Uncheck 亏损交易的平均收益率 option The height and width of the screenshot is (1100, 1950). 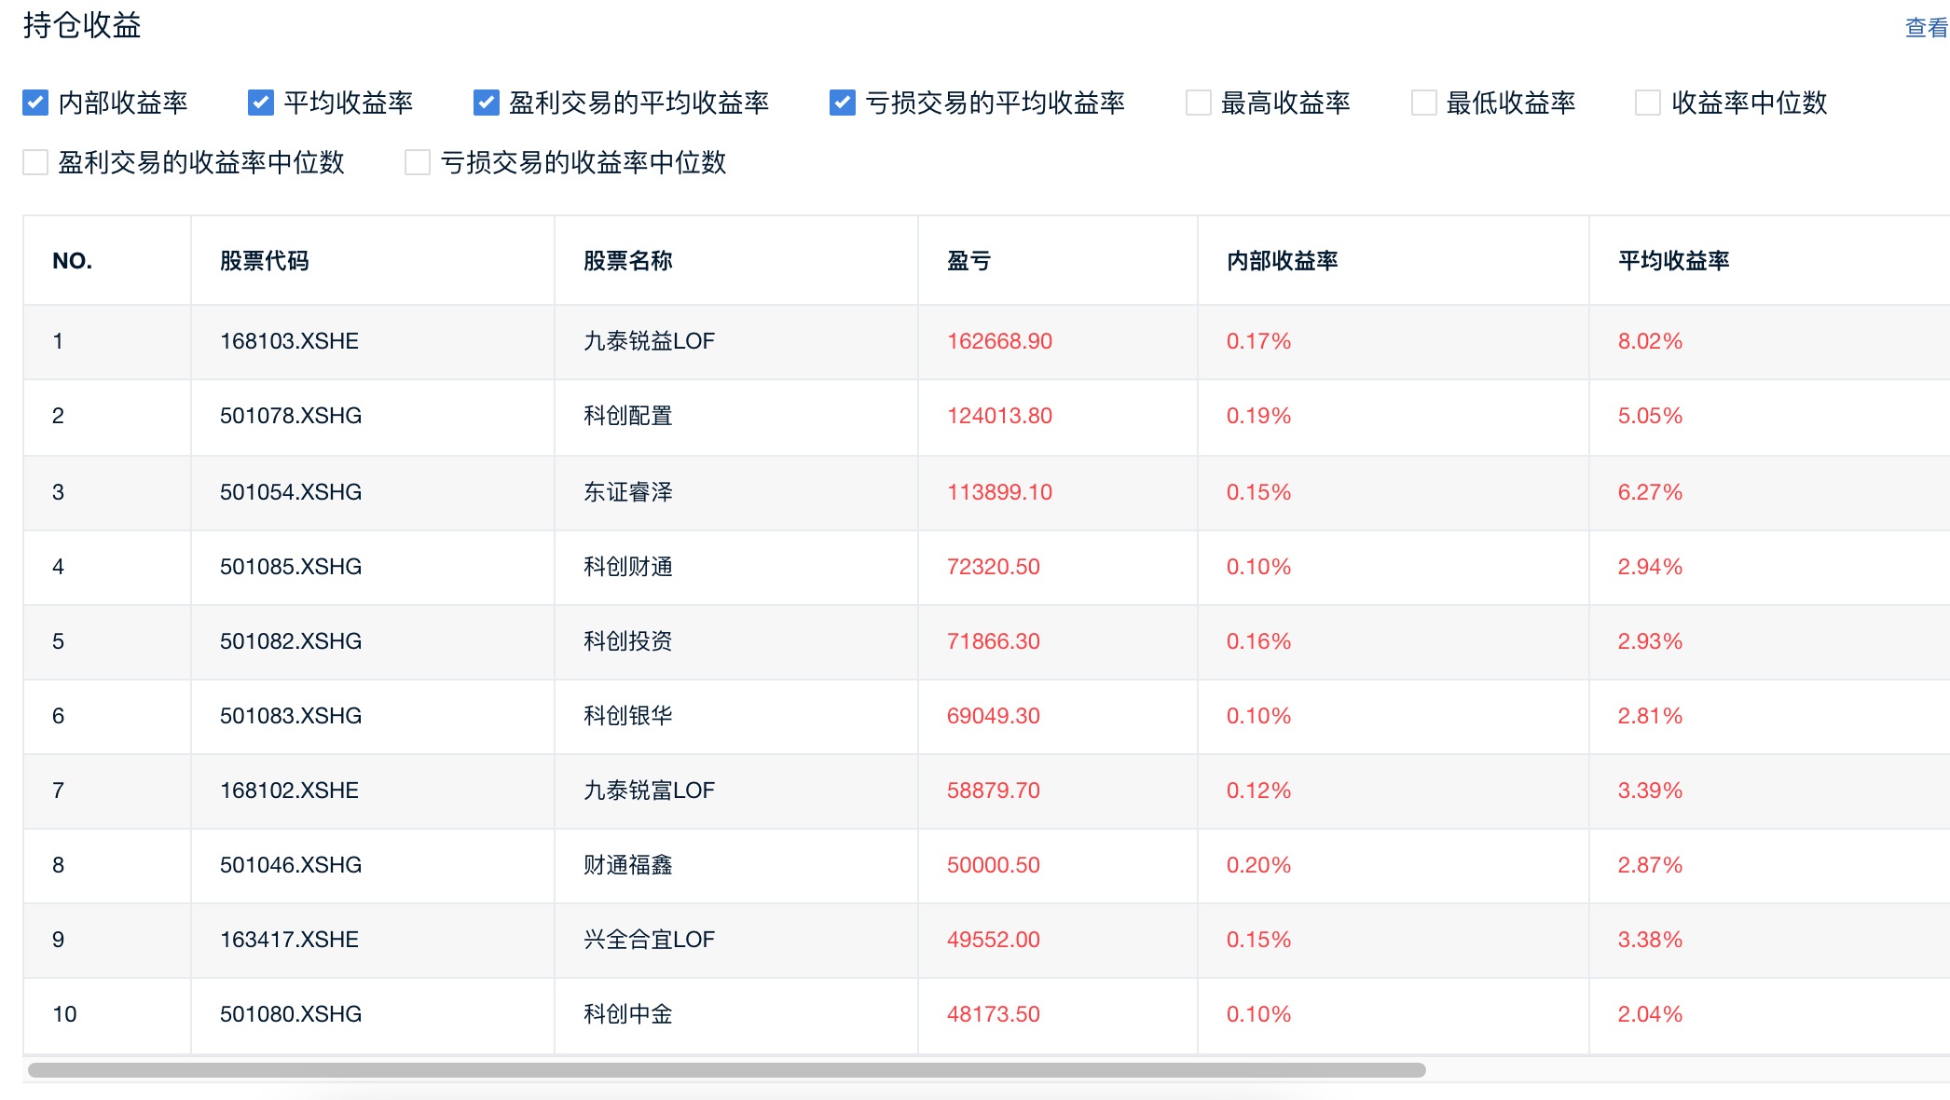pos(843,103)
